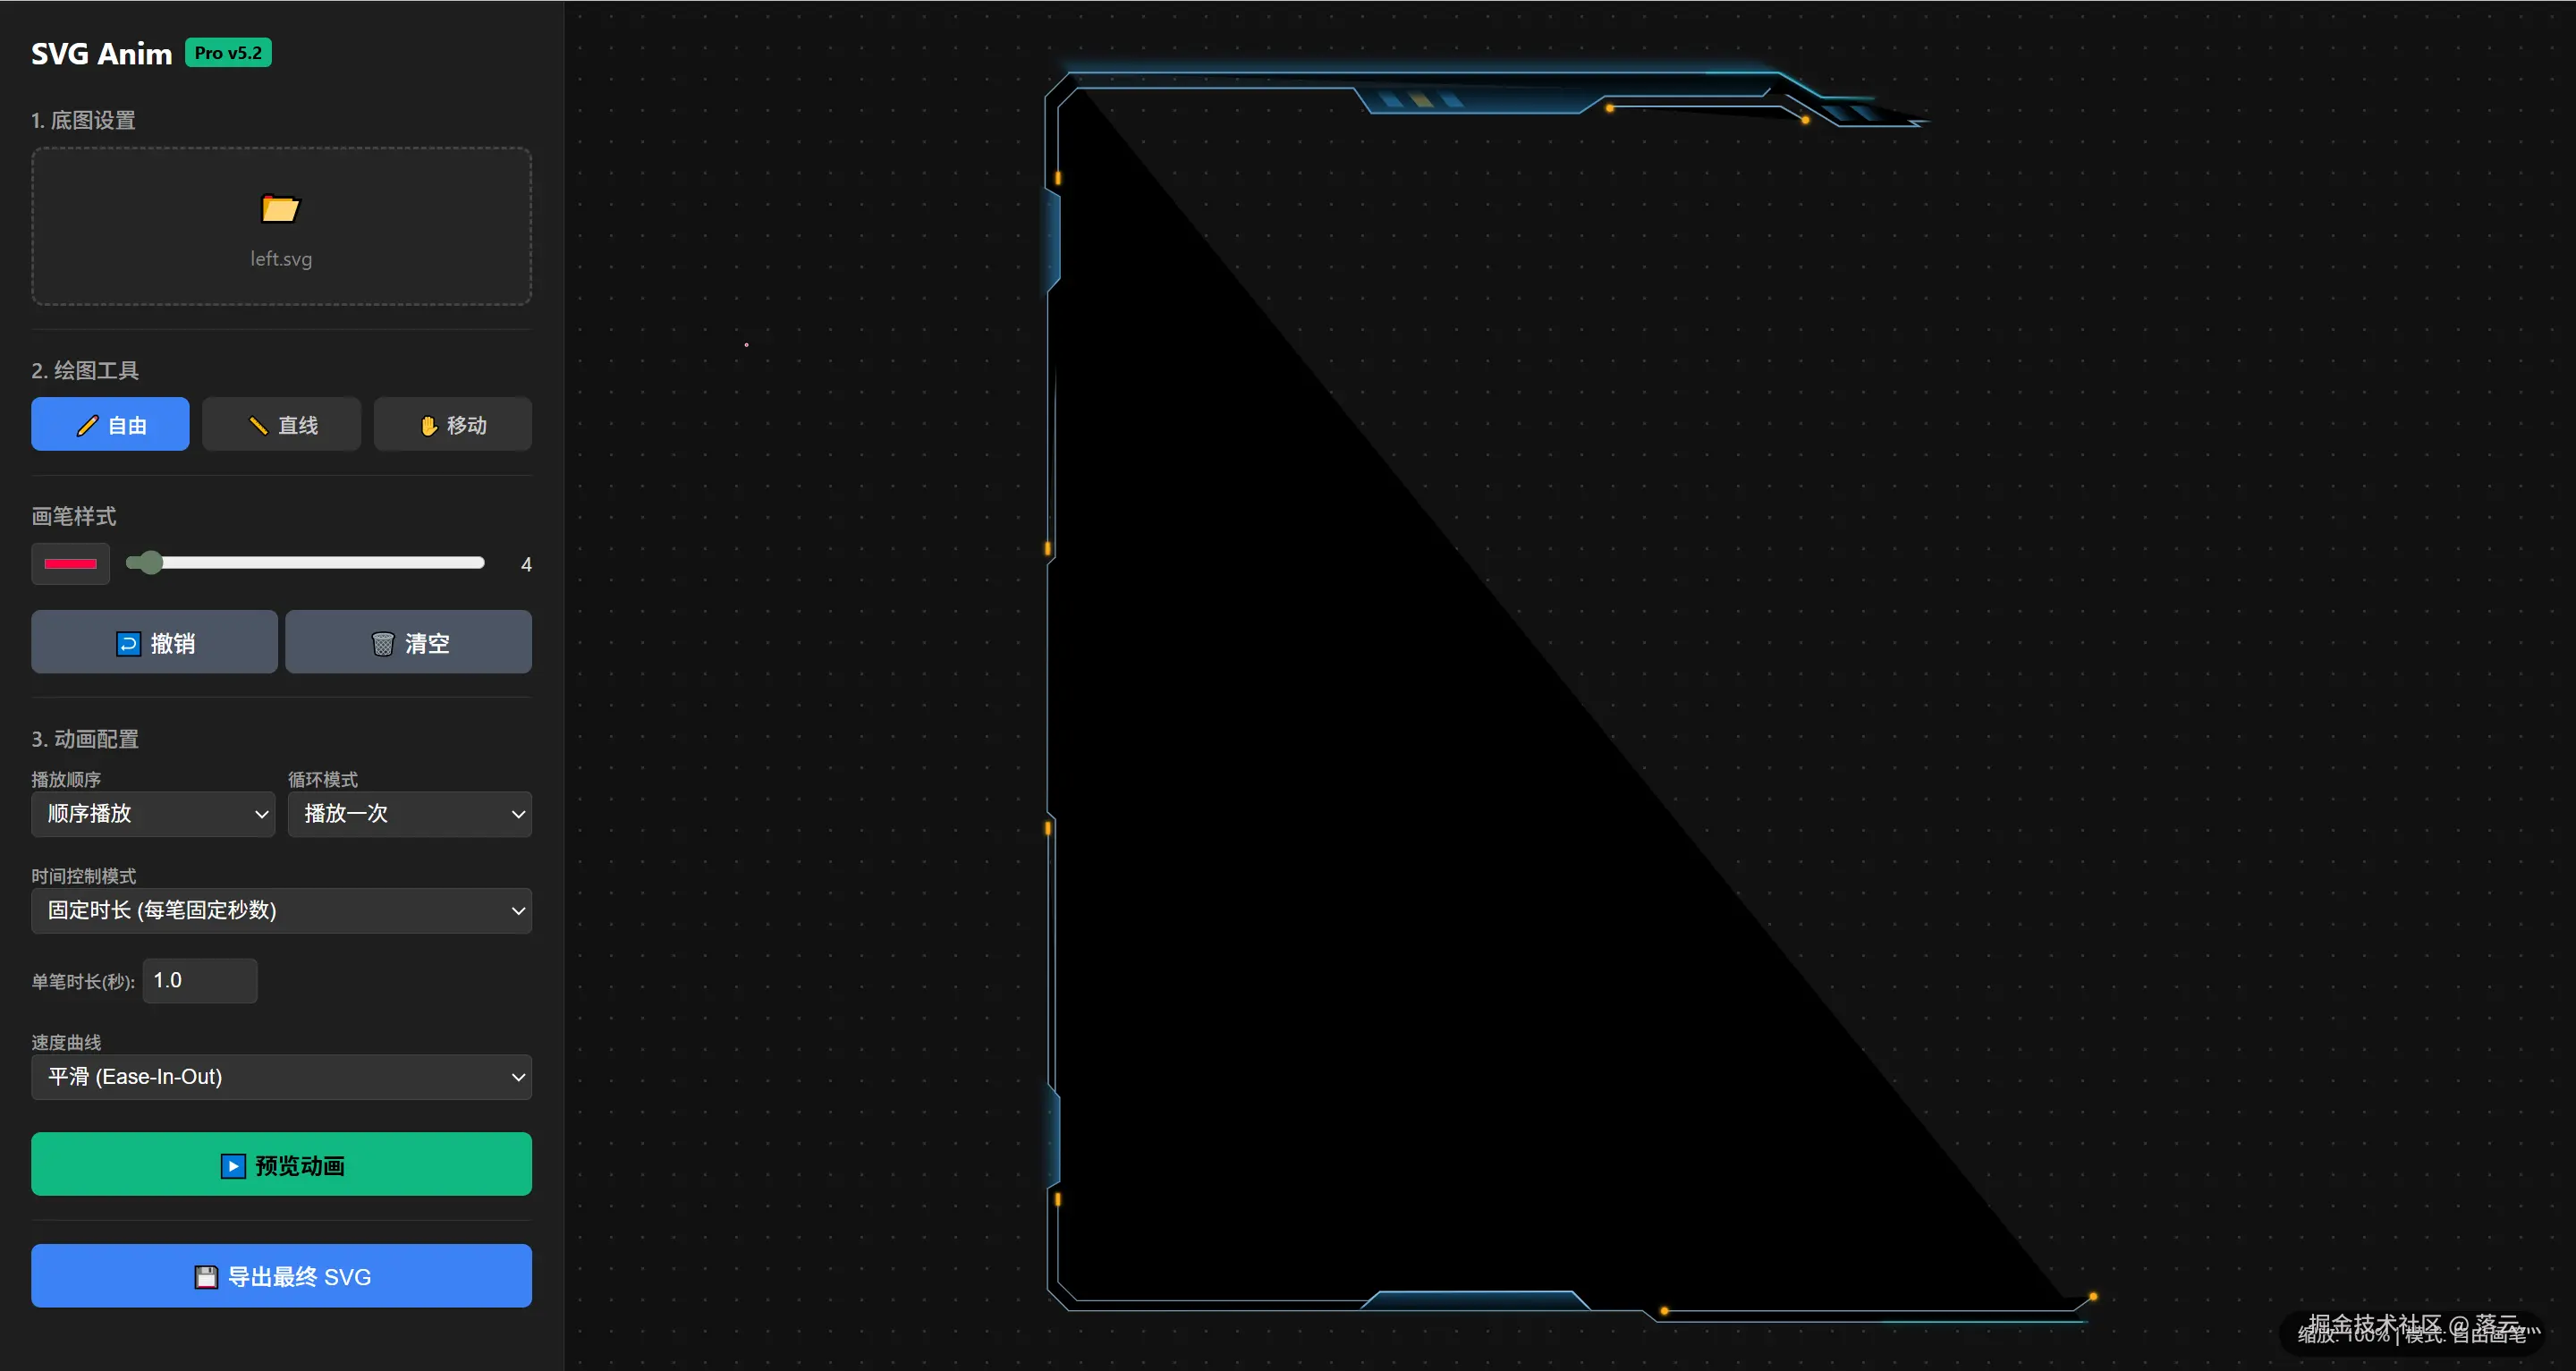Click the play icon on preview button
Viewport: 2576px width, 1371px height.
pyautogui.click(x=233, y=1166)
